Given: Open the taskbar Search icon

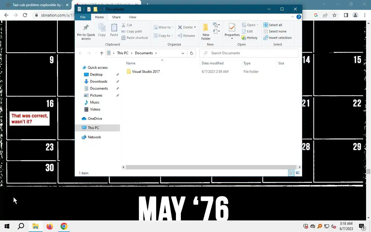Looking at the screenshot, I should (x=21, y=226).
